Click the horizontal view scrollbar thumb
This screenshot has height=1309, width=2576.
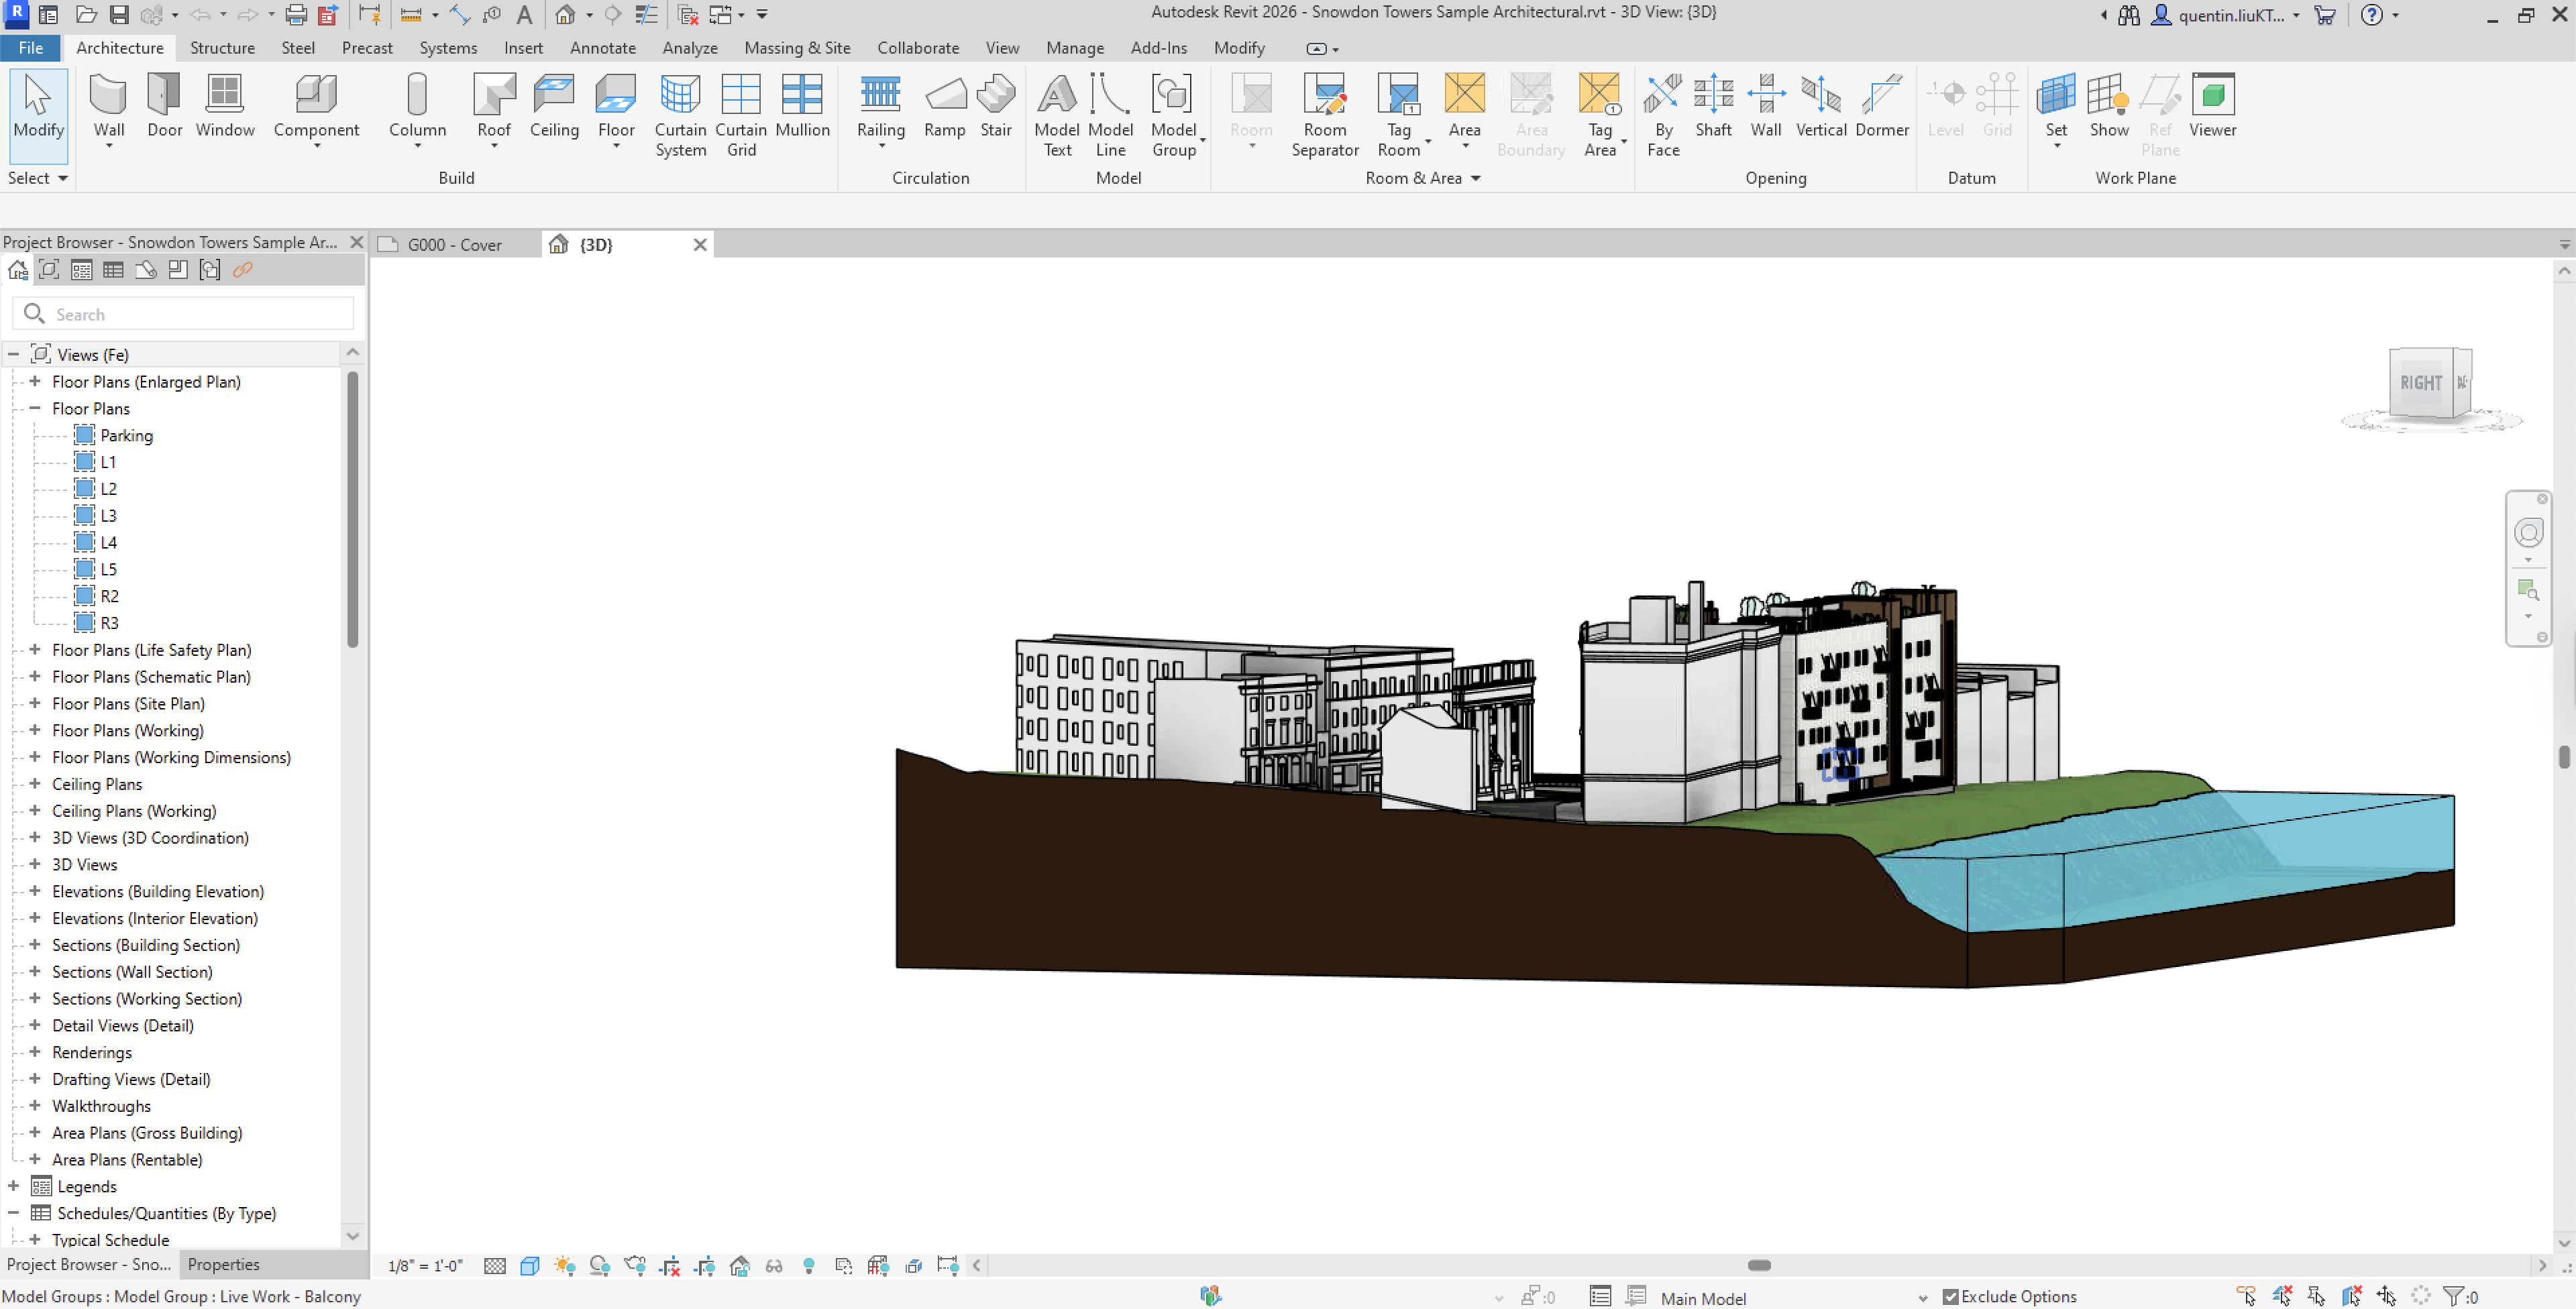(1759, 1265)
